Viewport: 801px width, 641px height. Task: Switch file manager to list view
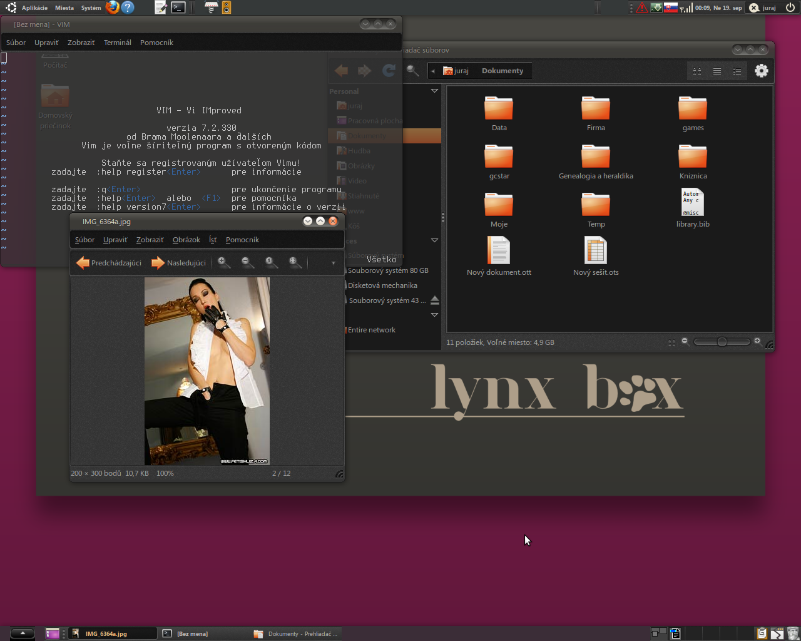717,71
